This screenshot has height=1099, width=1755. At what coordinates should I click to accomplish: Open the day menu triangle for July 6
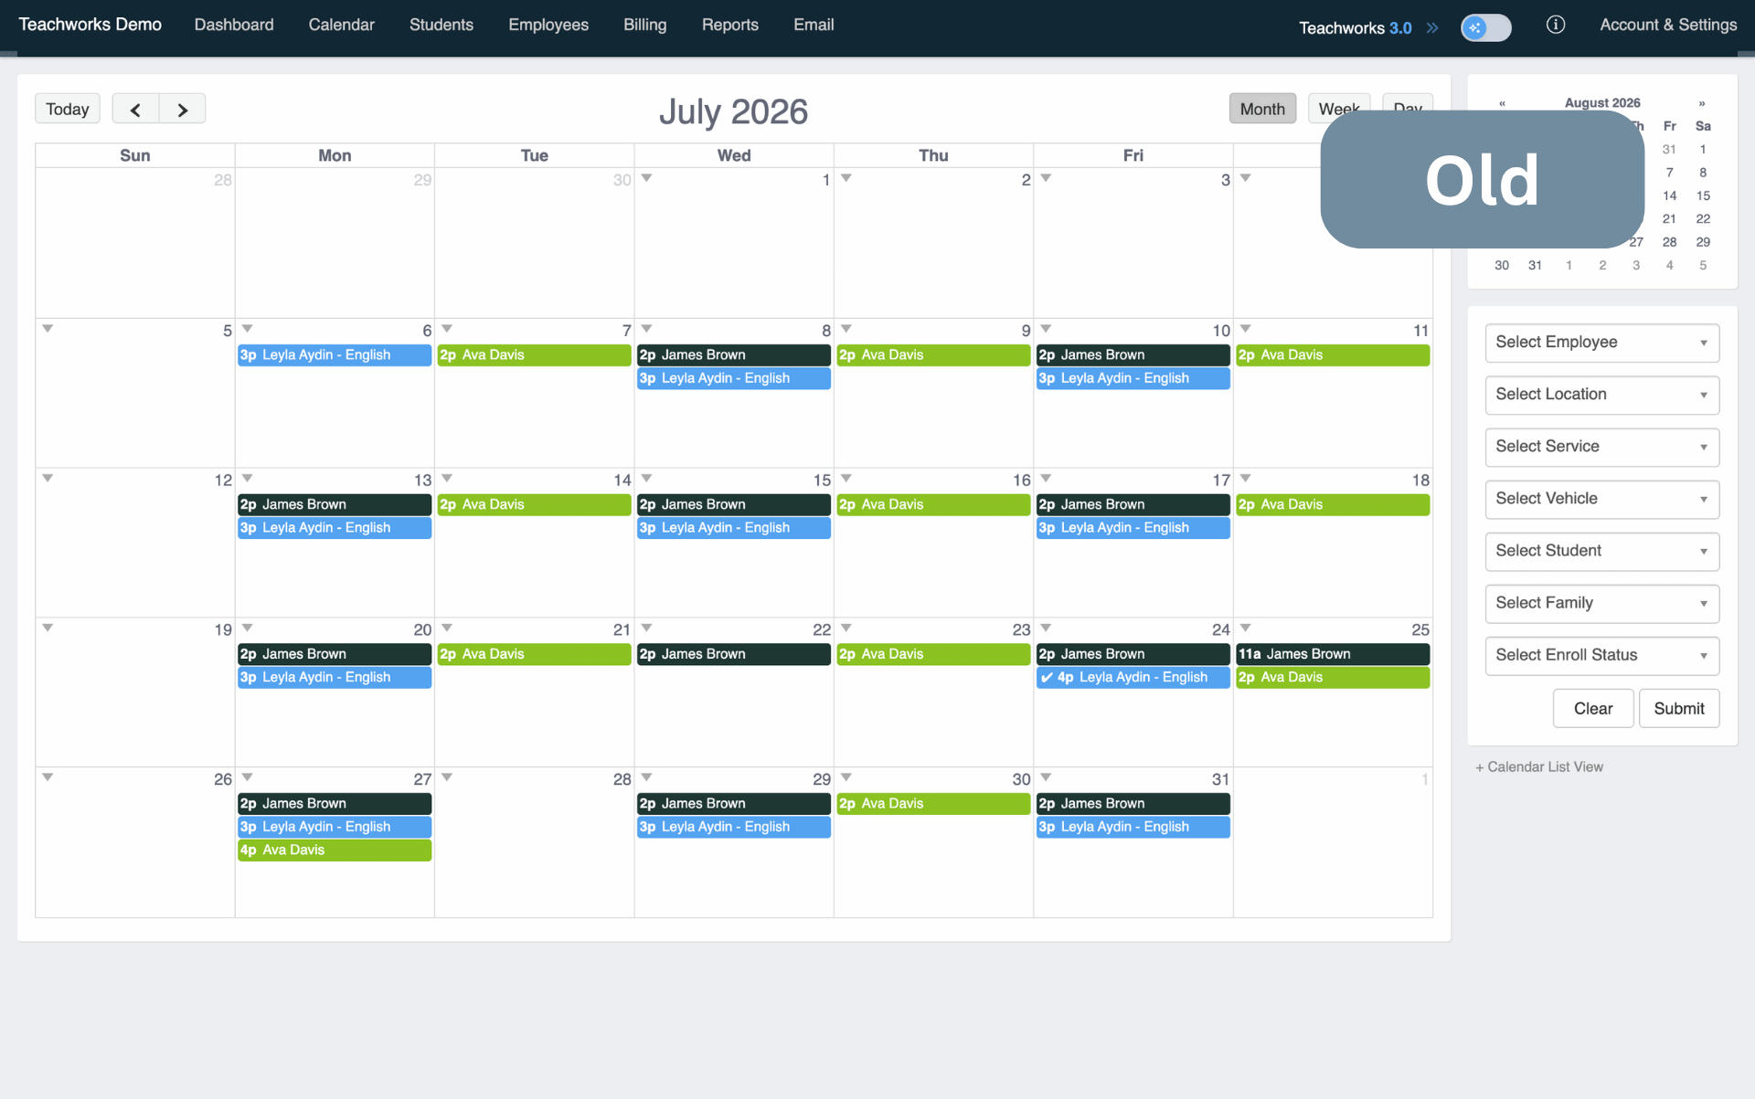coord(247,329)
